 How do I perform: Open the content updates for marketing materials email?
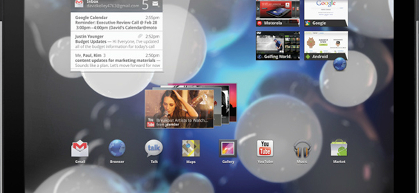pos(117,59)
